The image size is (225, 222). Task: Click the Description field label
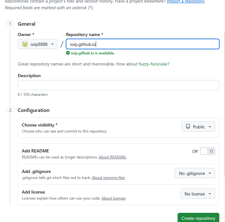point(29,76)
